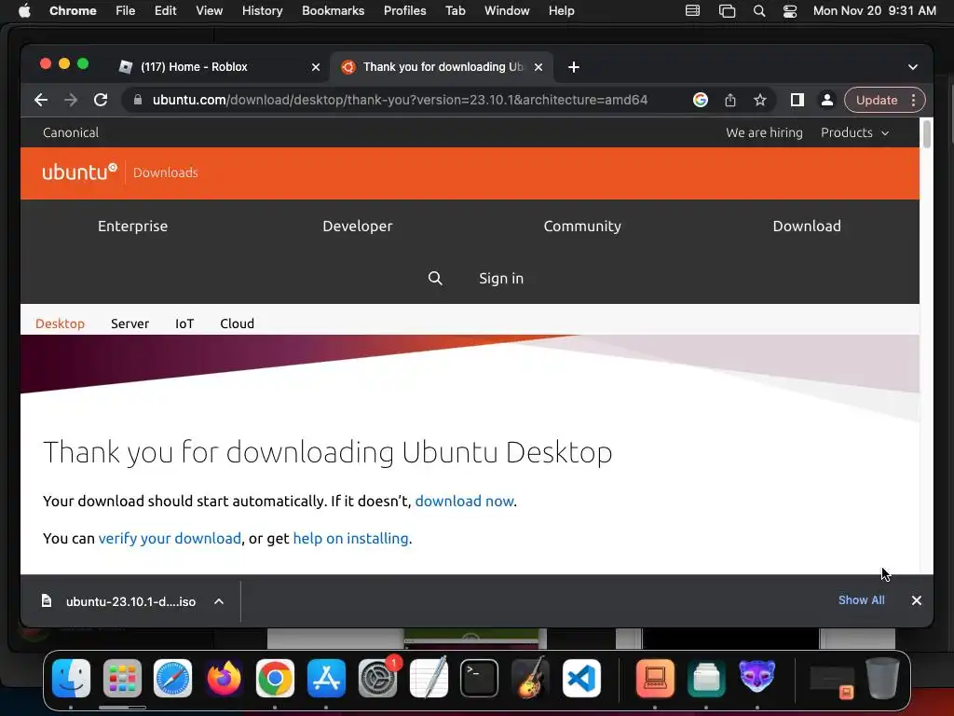
Task: Open Visual Studio Code from the Dock
Action: (581, 678)
